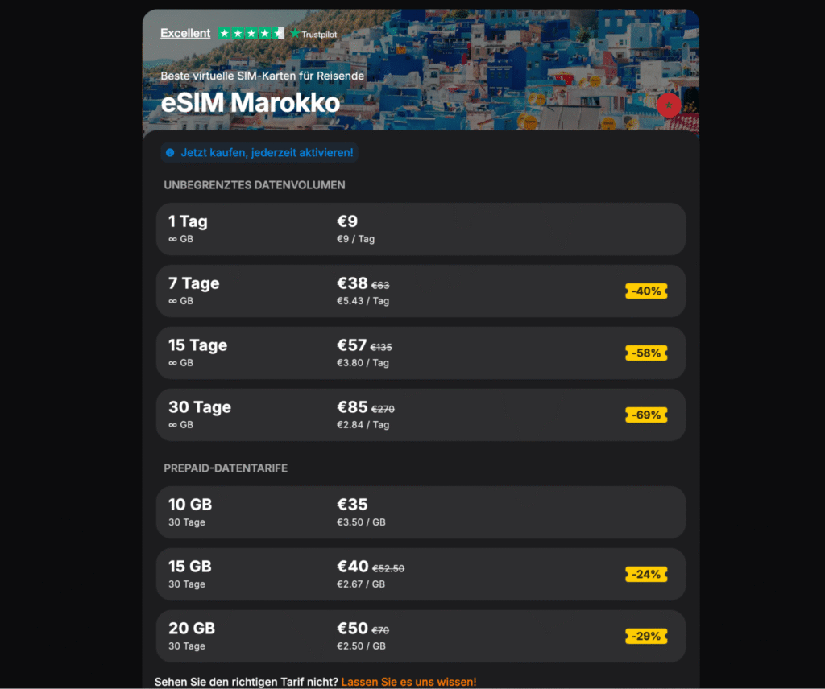This screenshot has width=825, height=689.
Task: Click the red Morocco flag circle icon
Action: click(668, 105)
